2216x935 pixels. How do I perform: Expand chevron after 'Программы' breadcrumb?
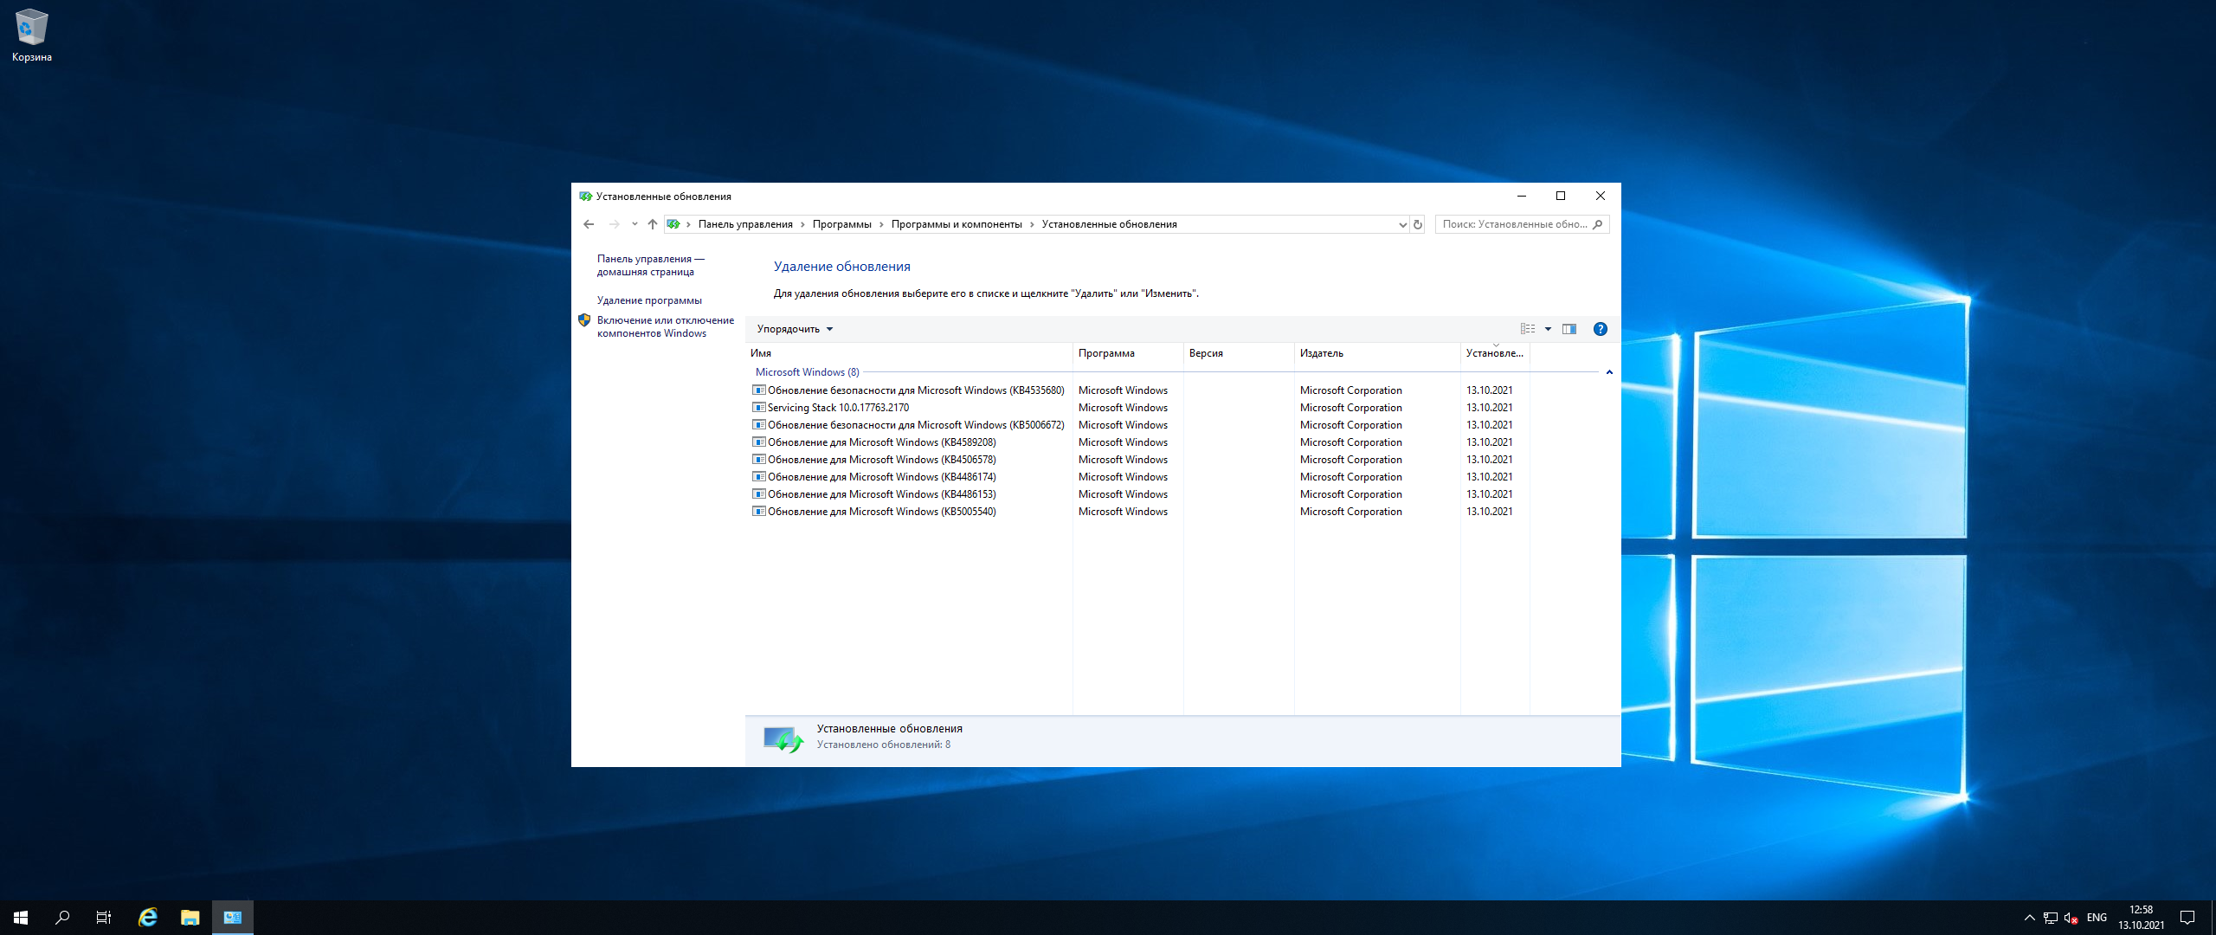click(881, 224)
